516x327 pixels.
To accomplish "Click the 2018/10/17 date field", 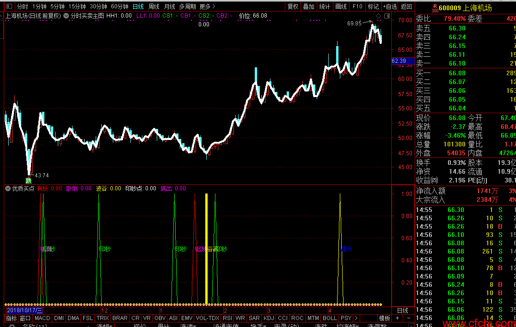I will [x=25, y=310].
